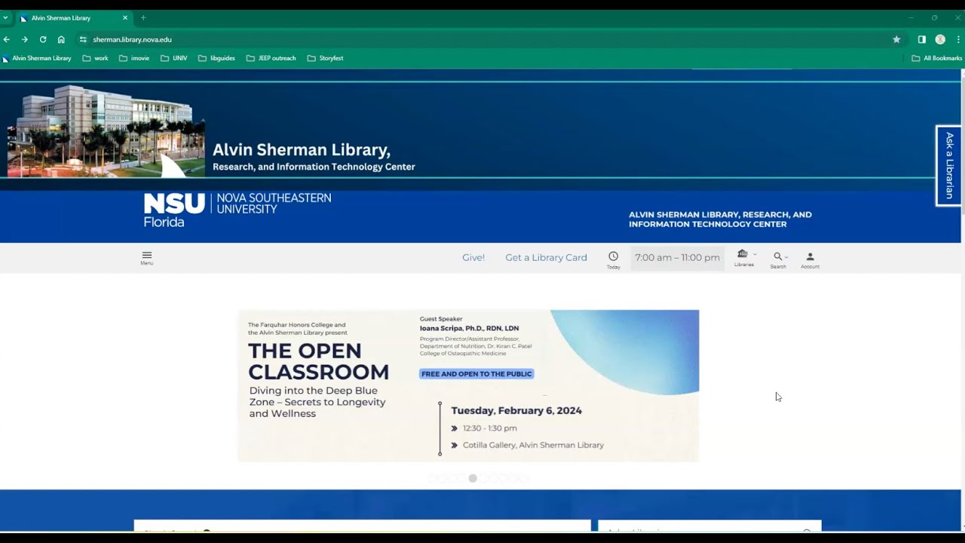Click FREE AND OPEN TO THE PUBLIC badge
965x543 pixels.
pyautogui.click(x=476, y=374)
